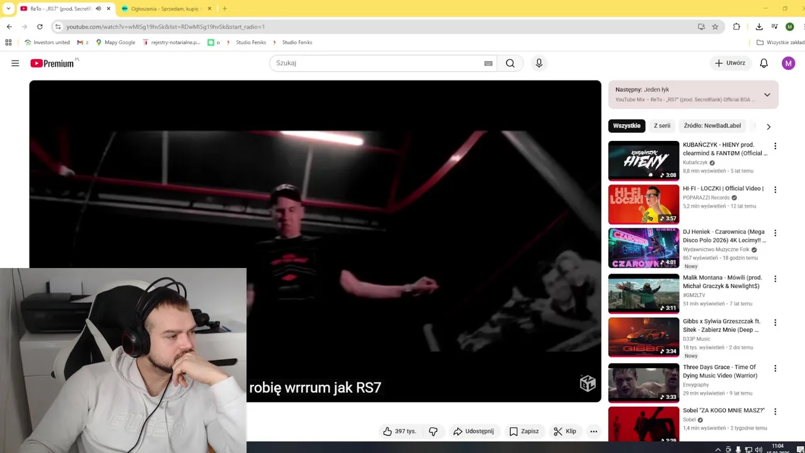Open Wszystkie zakładki bookmarks folder

780,42
